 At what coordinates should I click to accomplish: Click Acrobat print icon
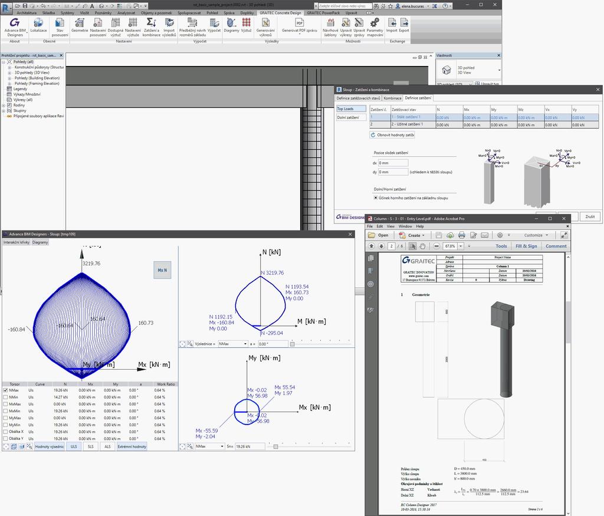tap(462, 235)
